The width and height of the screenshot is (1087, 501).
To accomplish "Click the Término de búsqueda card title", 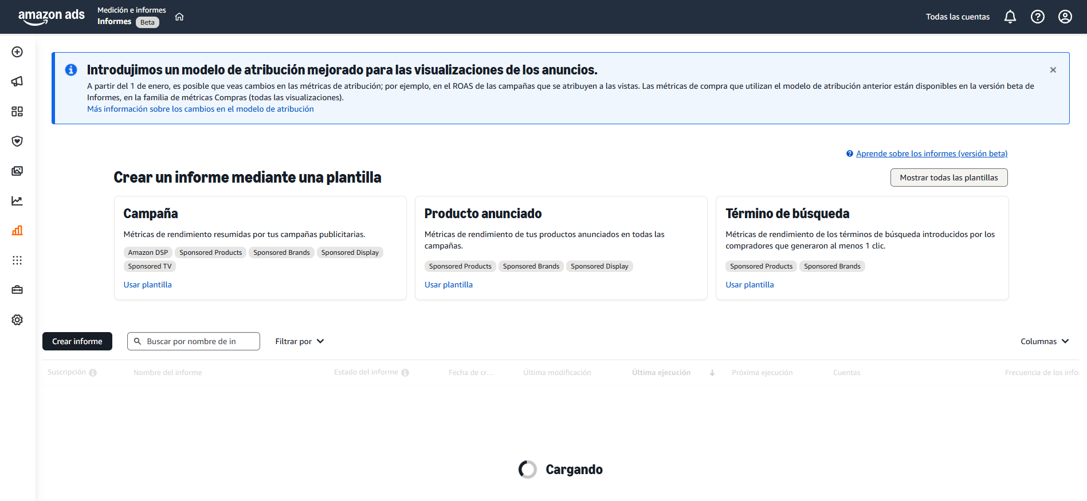I will pos(787,214).
